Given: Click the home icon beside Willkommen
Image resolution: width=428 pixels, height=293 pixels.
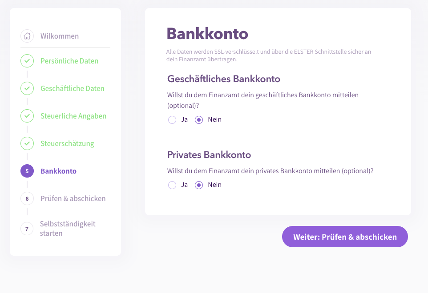Looking at the screenshot, I should pos(27,36).
